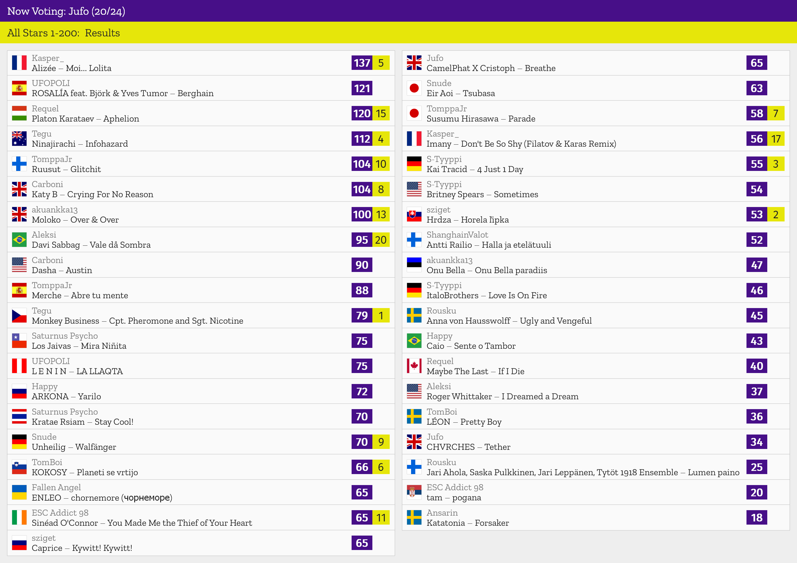
Task: Select the song "Susumu Hirasawa – Parade"
Action: click(481, 119)
